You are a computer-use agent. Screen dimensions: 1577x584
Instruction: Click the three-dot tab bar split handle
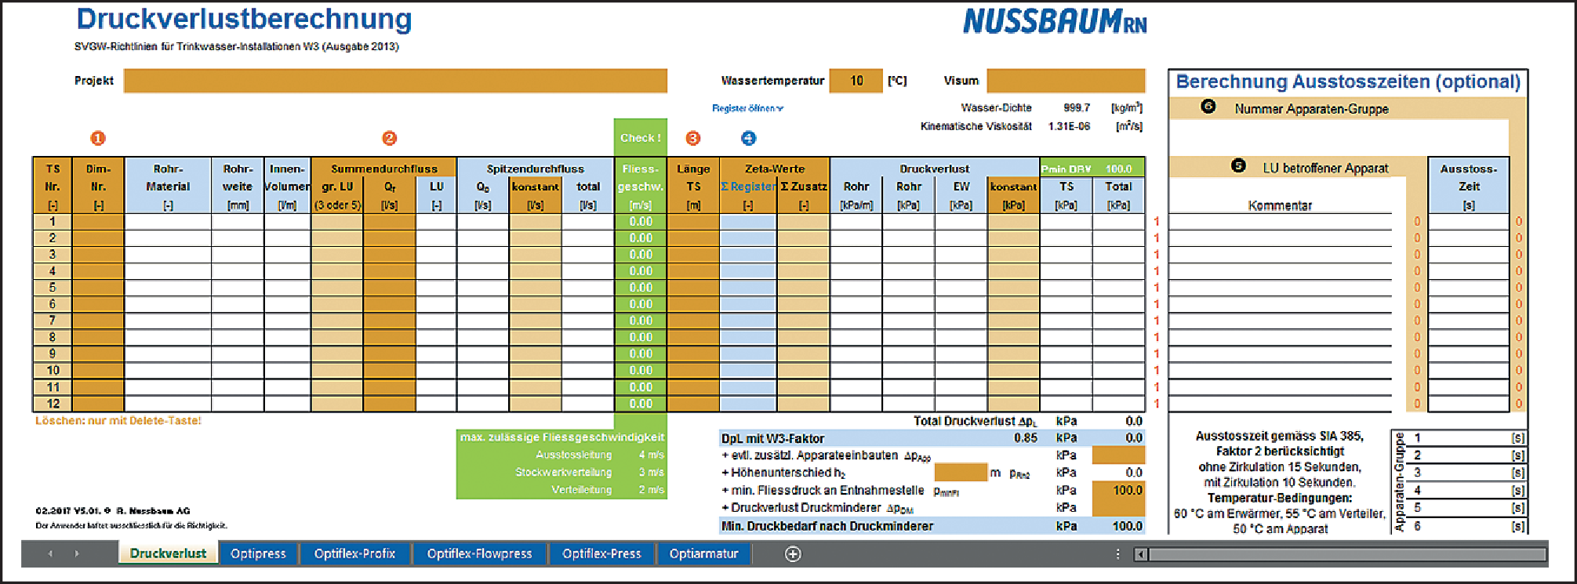click(x=1117, y=554)
